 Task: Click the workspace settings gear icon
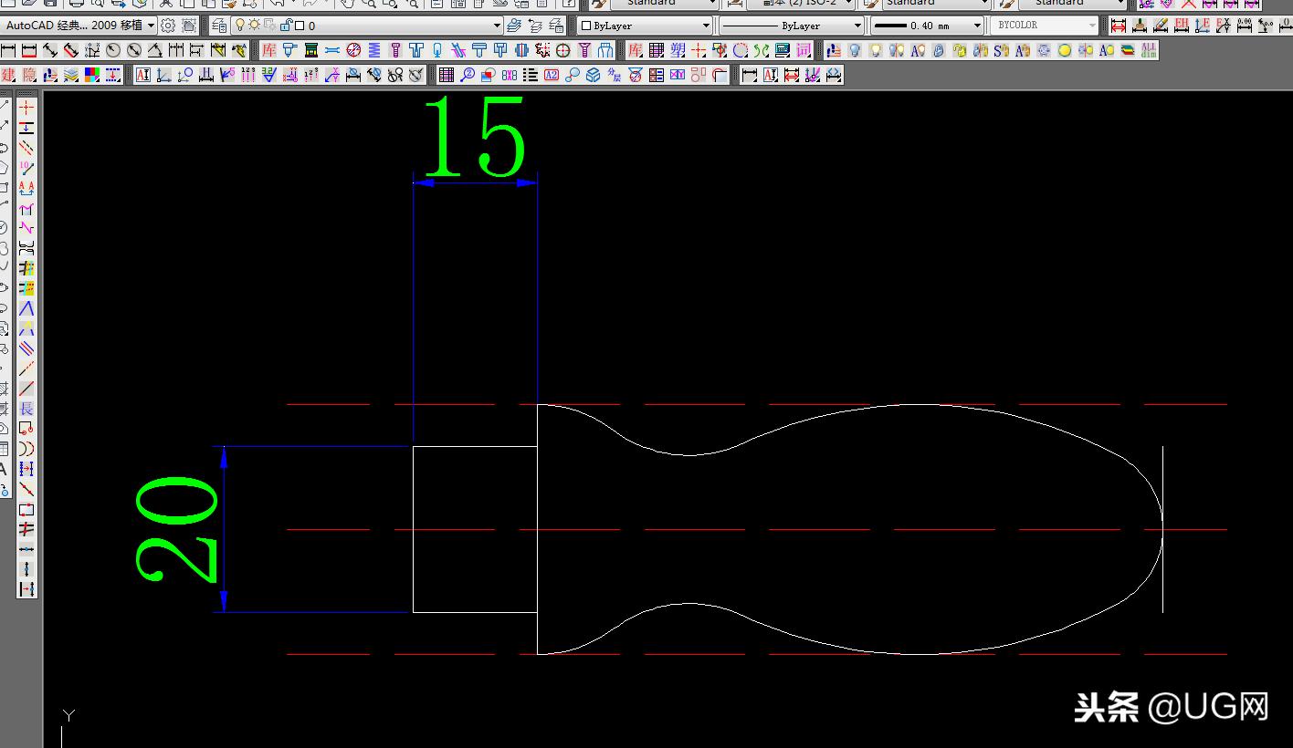[168, 26]
